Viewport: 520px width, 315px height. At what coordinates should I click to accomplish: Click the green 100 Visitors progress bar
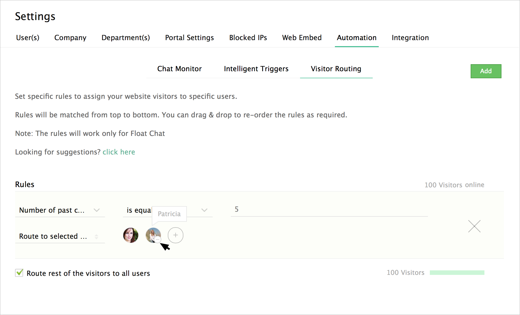(x=457, y=273)
